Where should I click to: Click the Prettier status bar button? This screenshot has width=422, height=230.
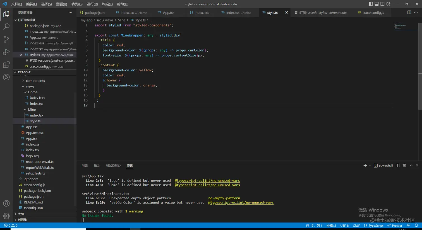pyautogui.click(x=395, y=226)
